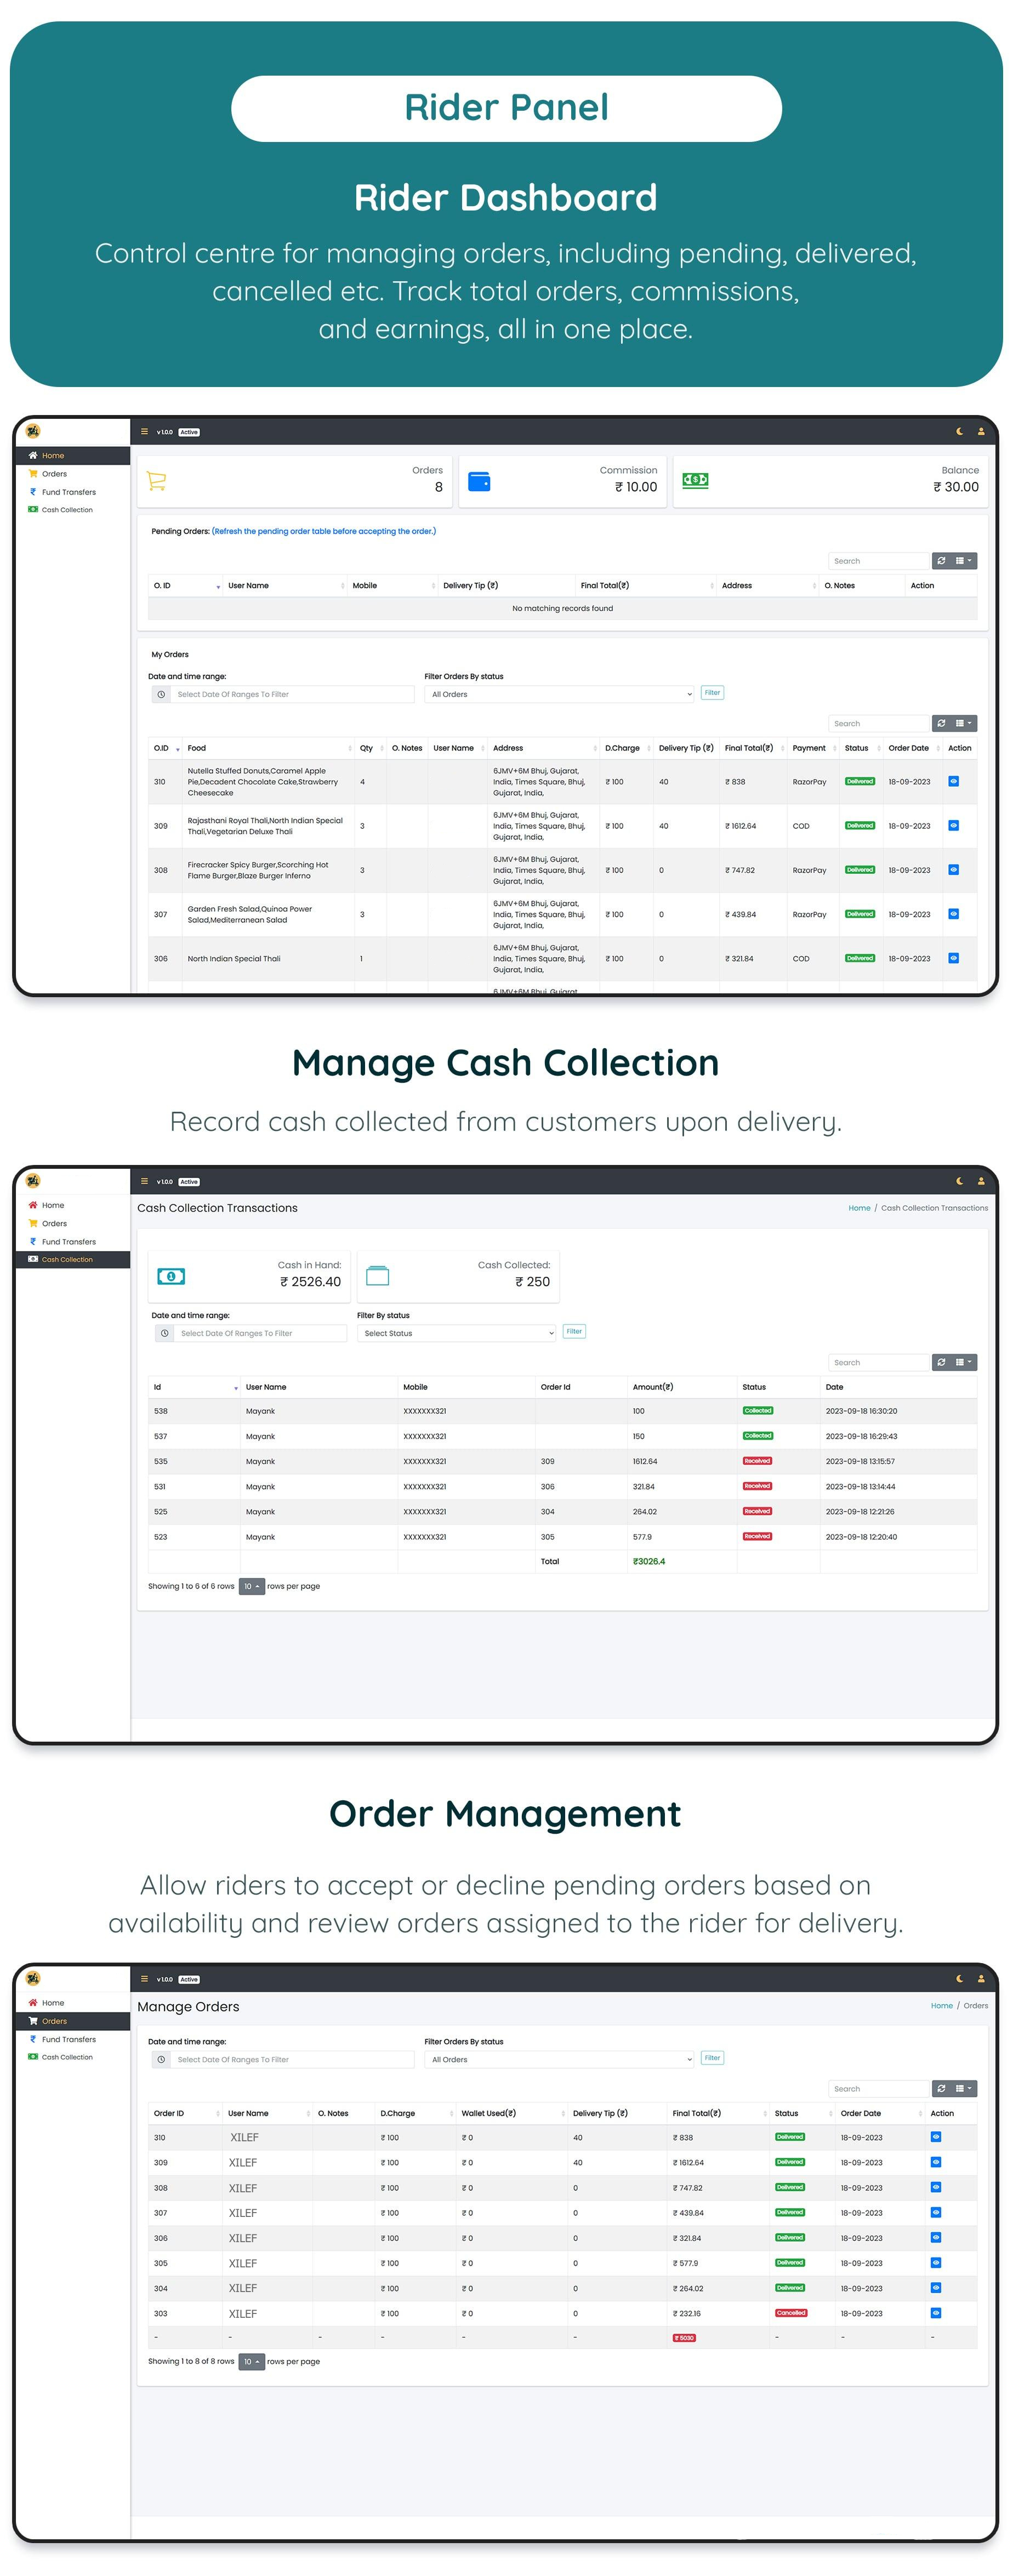This screenshot has height=2576, width=1013.
Task: Click eye icon for order 308 in My Orders
Action: [x=953, y=870]
